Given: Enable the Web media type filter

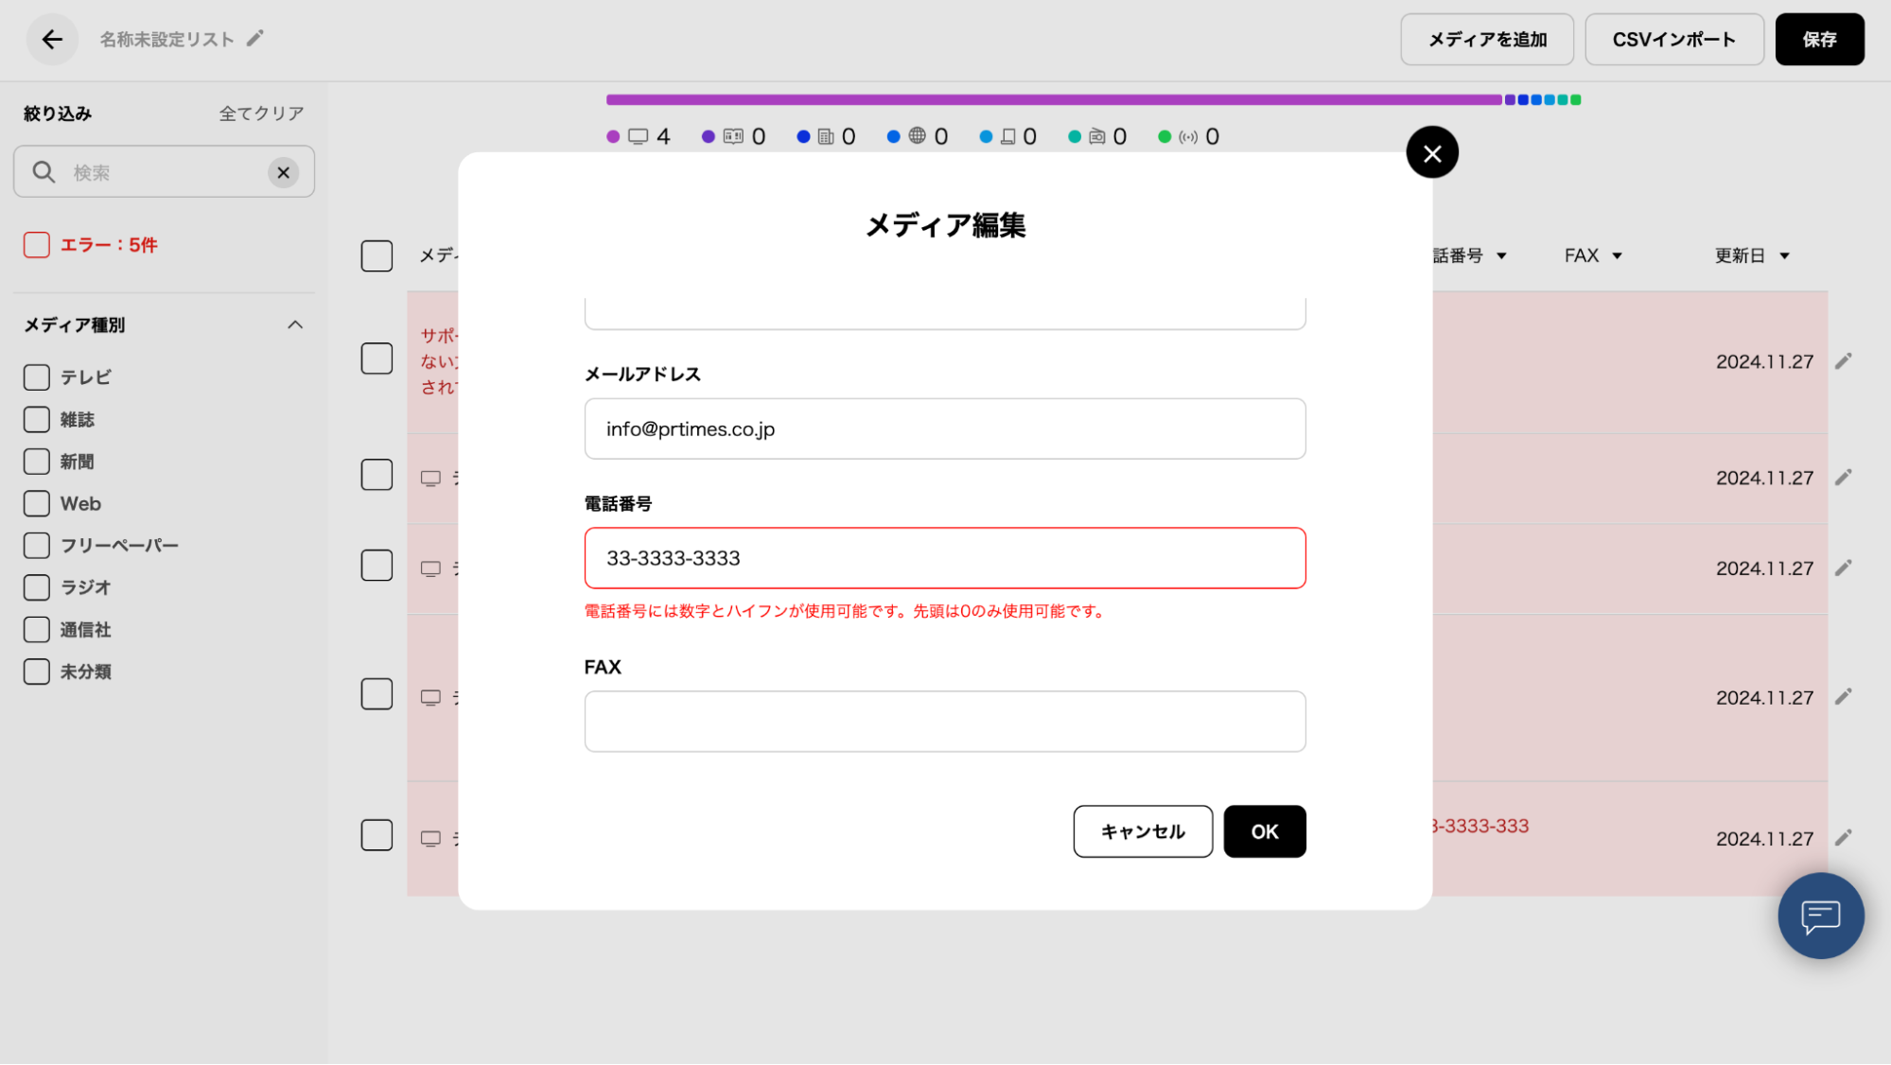Looking at the screenshot, I should (37, 503).
